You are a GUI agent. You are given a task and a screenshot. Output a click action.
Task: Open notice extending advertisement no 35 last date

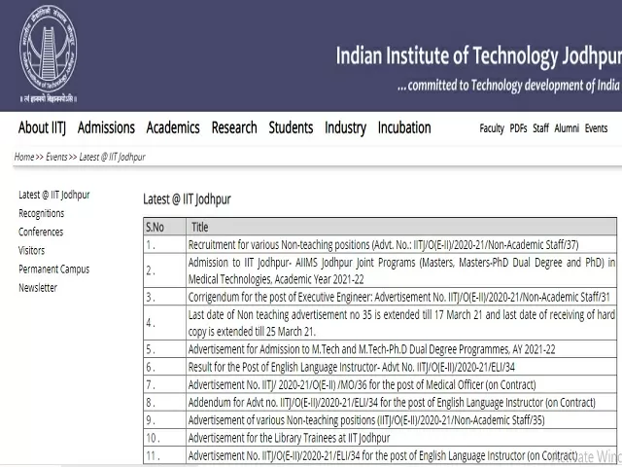click(x=401, y=323)
